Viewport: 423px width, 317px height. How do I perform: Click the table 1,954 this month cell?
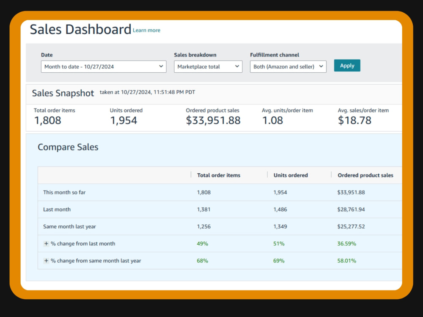[280, 192]
